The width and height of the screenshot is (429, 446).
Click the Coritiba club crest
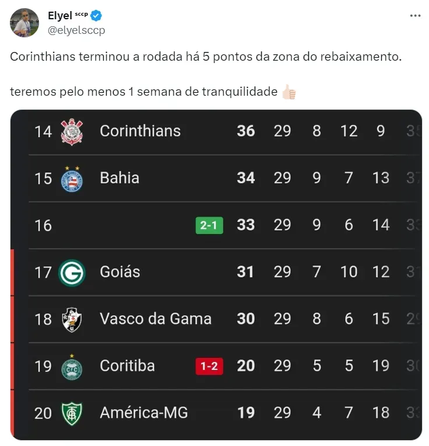click(x=72, y=367)
